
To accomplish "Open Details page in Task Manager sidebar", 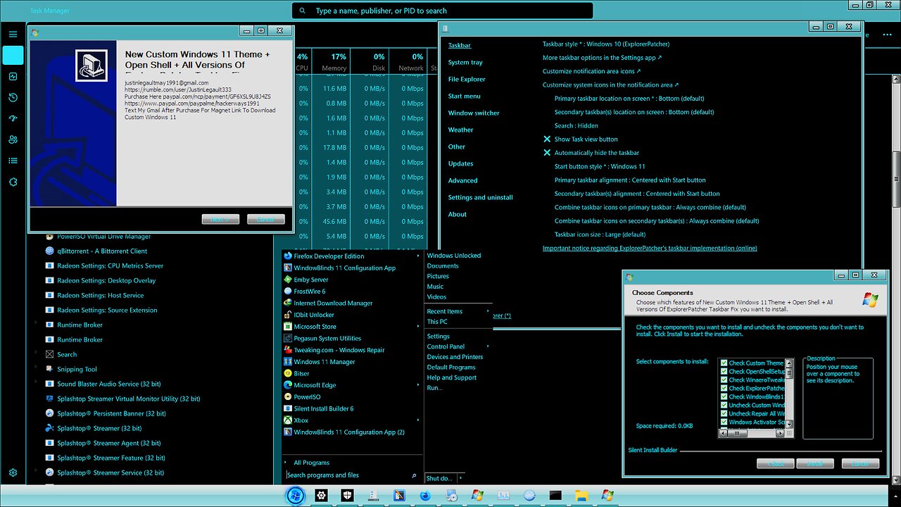I will [13, 161].
